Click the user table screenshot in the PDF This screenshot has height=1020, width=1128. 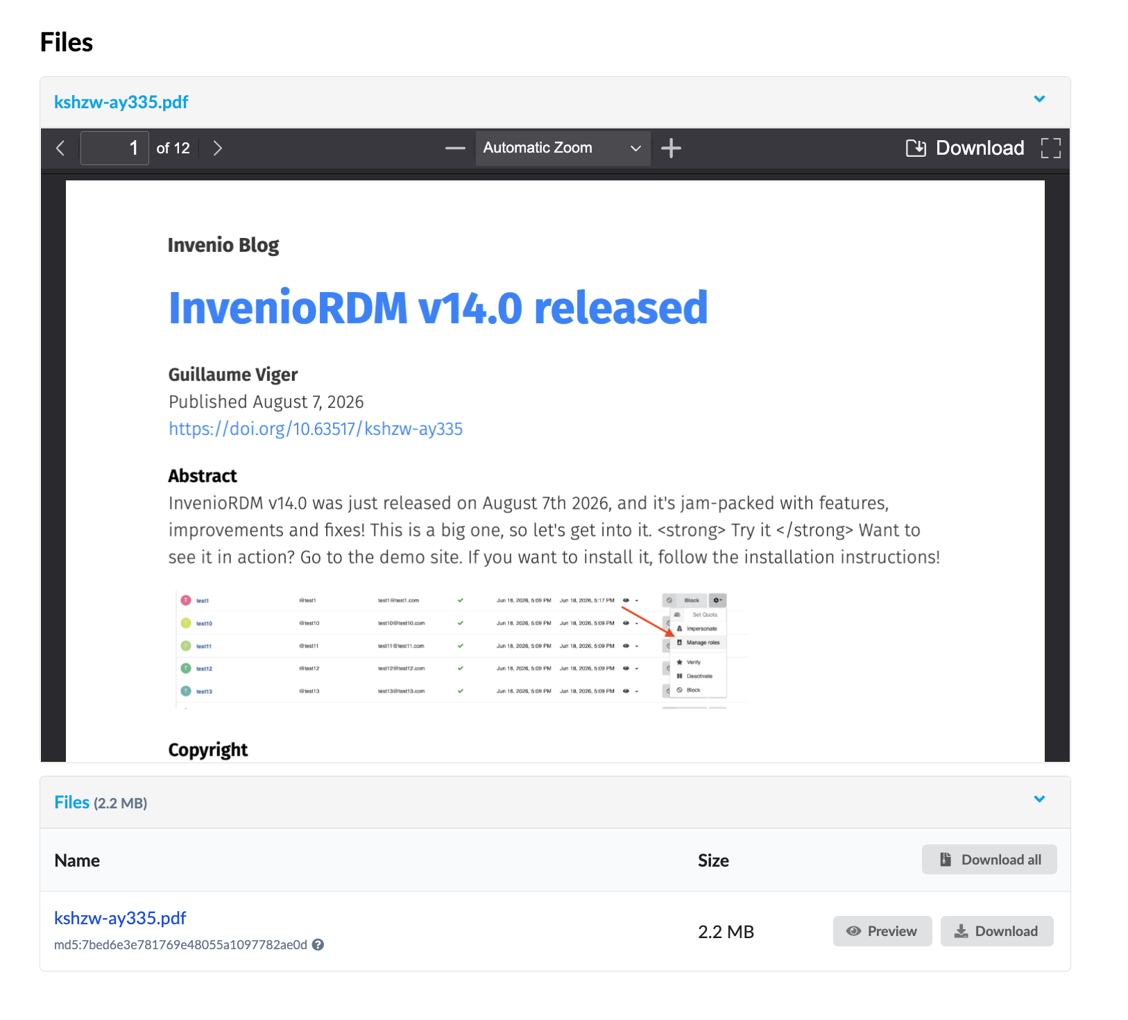click(461, 648)
